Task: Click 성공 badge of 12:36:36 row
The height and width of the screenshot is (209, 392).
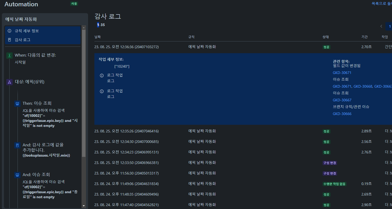Action: point(326,47)
